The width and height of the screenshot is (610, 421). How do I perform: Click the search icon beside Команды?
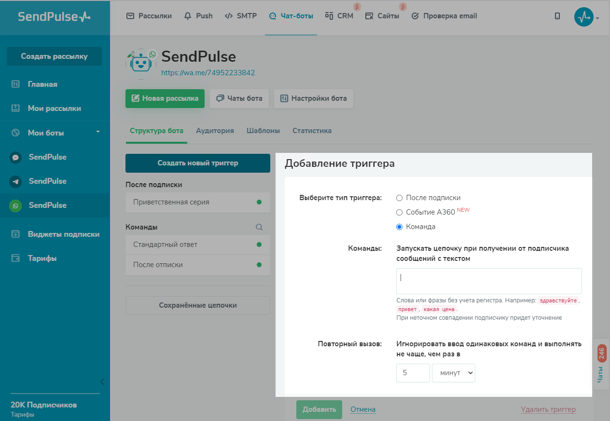tap(259, 227)
